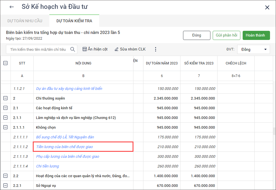Collapse row 2.1 Các hoạt động kinh tế
The height and width of the screenshot is (190, 276).
coord(5,108)
